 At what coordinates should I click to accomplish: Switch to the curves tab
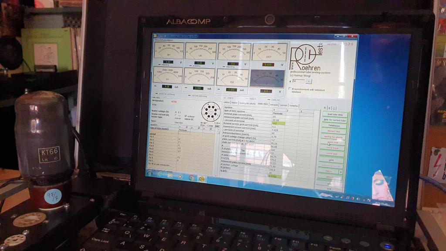pos(284,105)
